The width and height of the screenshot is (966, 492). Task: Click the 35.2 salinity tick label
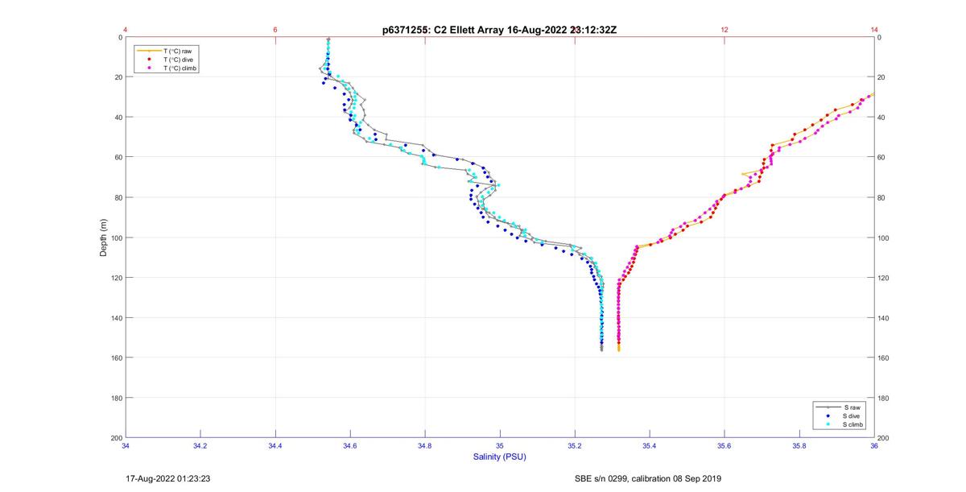(574, 445)
